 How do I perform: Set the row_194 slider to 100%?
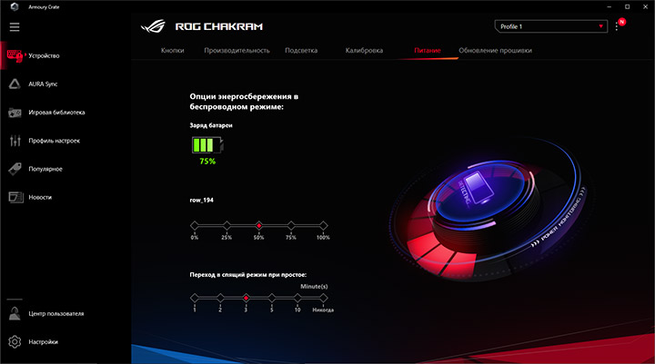[x=323, y=226]
